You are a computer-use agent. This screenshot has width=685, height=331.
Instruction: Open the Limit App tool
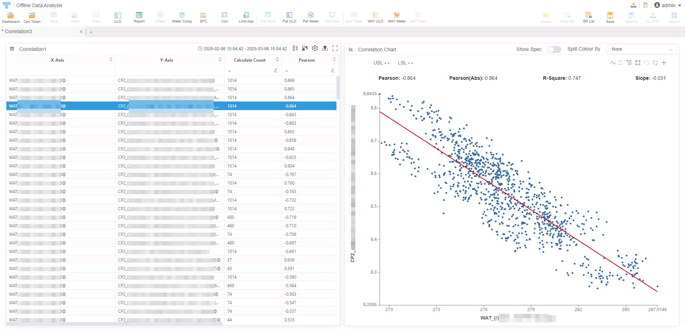(246, 17)
